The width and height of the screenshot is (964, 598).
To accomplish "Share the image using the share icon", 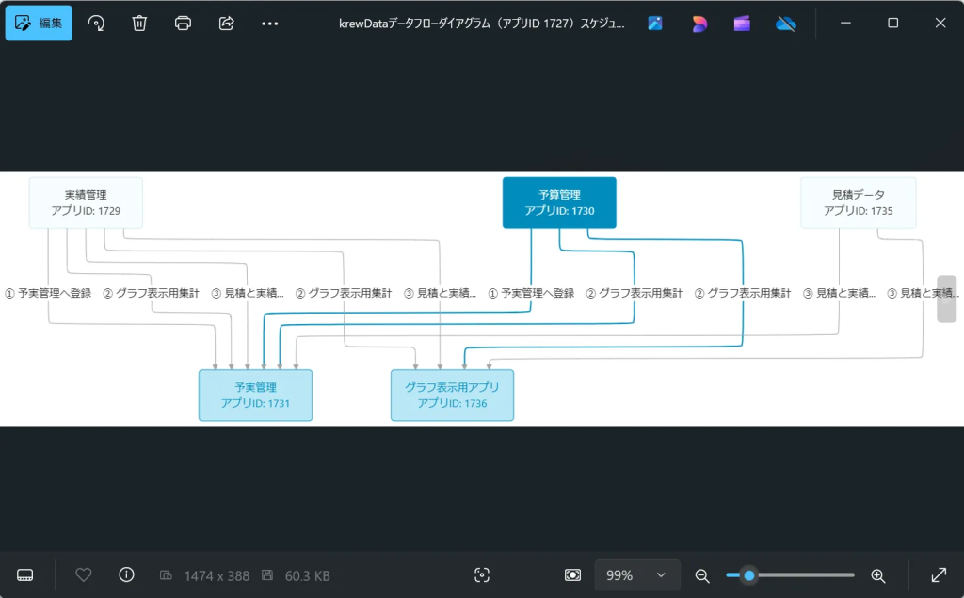I will pyautogui.click(x=226, y=24).
